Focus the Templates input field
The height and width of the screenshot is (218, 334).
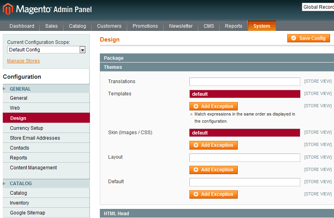coord(245,94)
